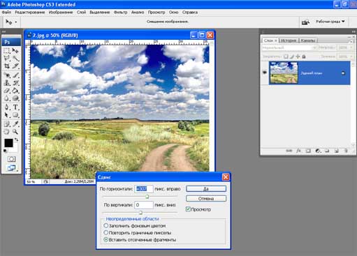Open the layer opacity dropdown arrow
Screen dimensions: 357x256
(351, 47)
